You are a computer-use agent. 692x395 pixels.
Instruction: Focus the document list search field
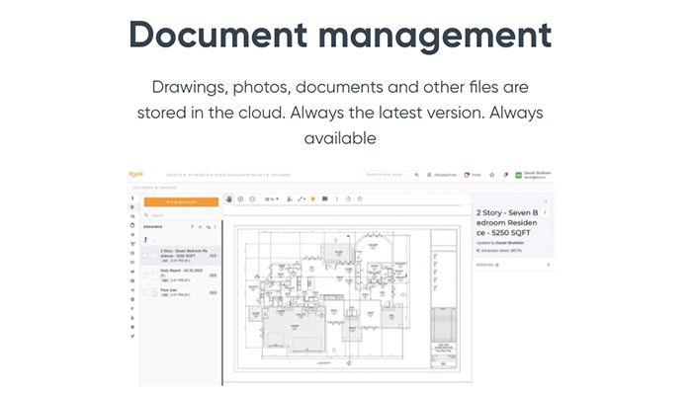tap(181, 215)
